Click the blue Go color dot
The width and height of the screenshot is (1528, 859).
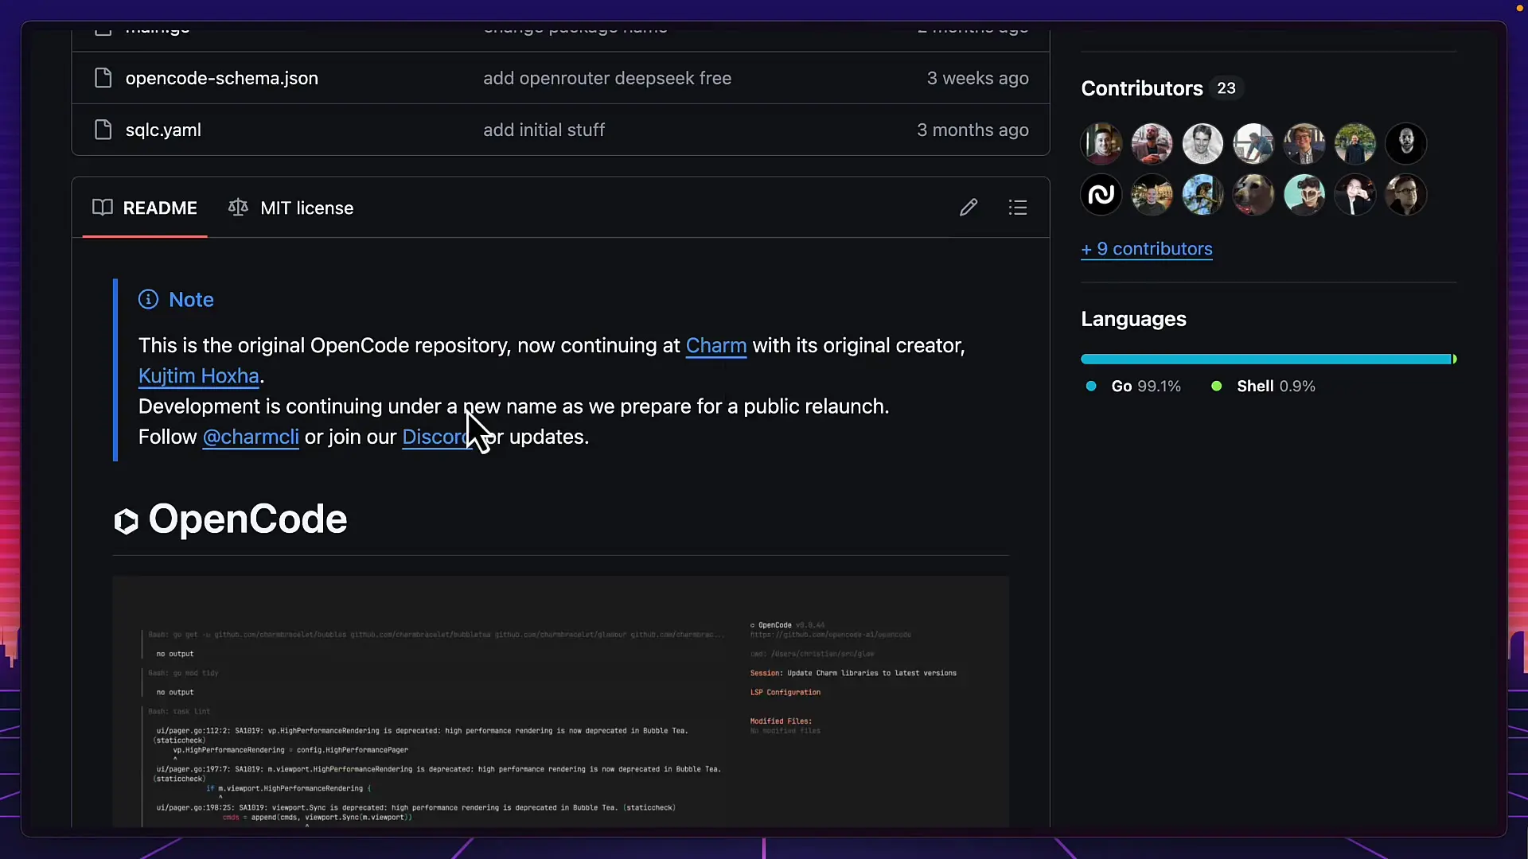1091,387
